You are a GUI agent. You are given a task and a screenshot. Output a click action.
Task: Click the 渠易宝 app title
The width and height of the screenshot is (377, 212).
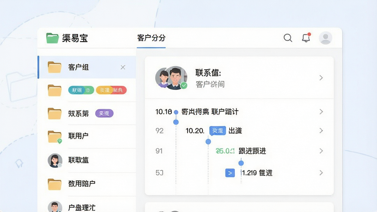tap(75, 38)
